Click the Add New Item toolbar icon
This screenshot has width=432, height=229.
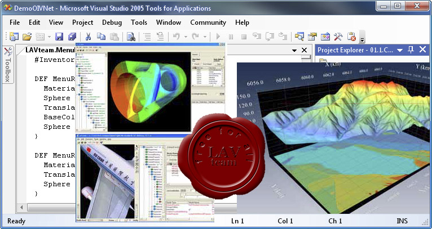40,36
